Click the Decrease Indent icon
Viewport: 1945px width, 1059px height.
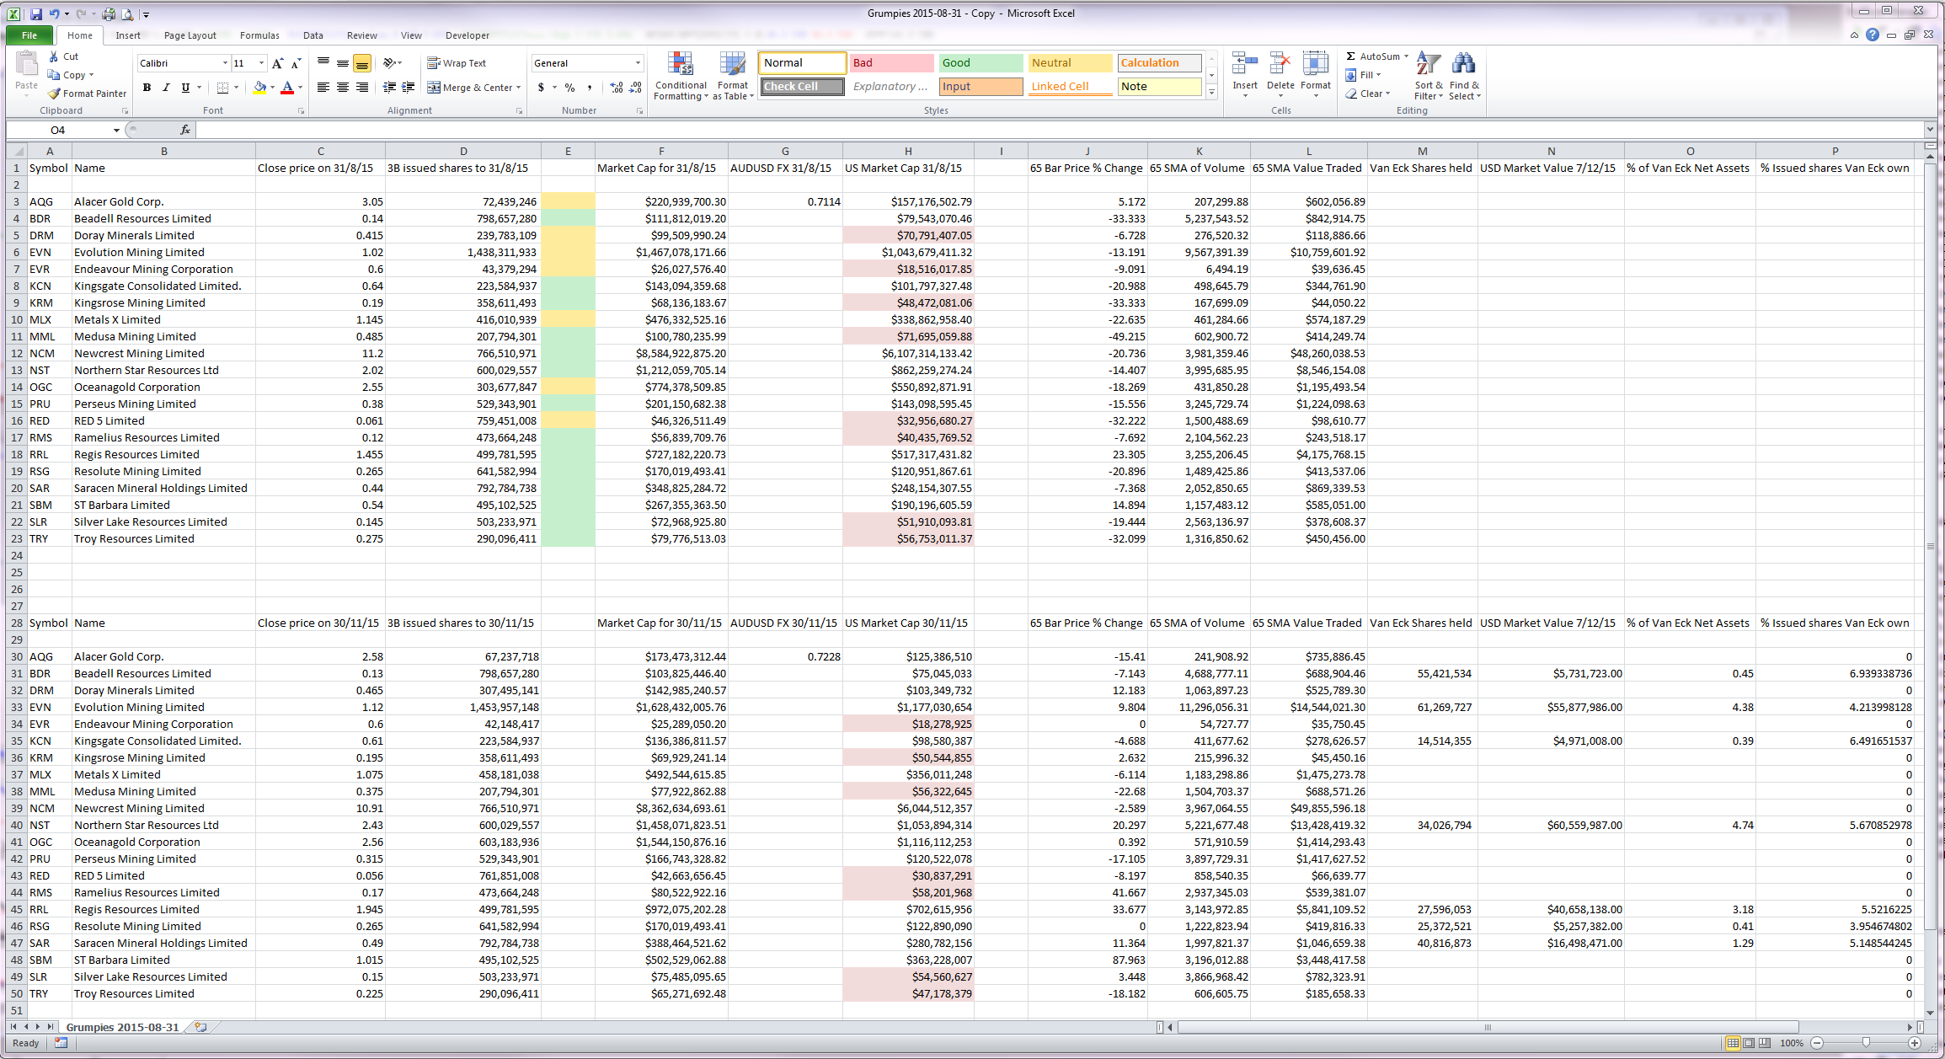(389, 88)
